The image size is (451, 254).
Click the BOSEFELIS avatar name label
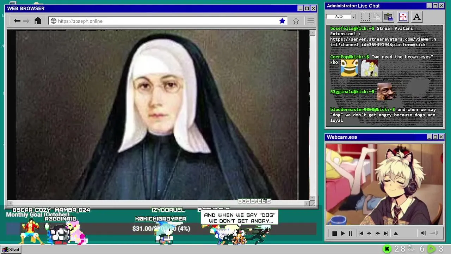pyautogui.click(x=254, y=201)
